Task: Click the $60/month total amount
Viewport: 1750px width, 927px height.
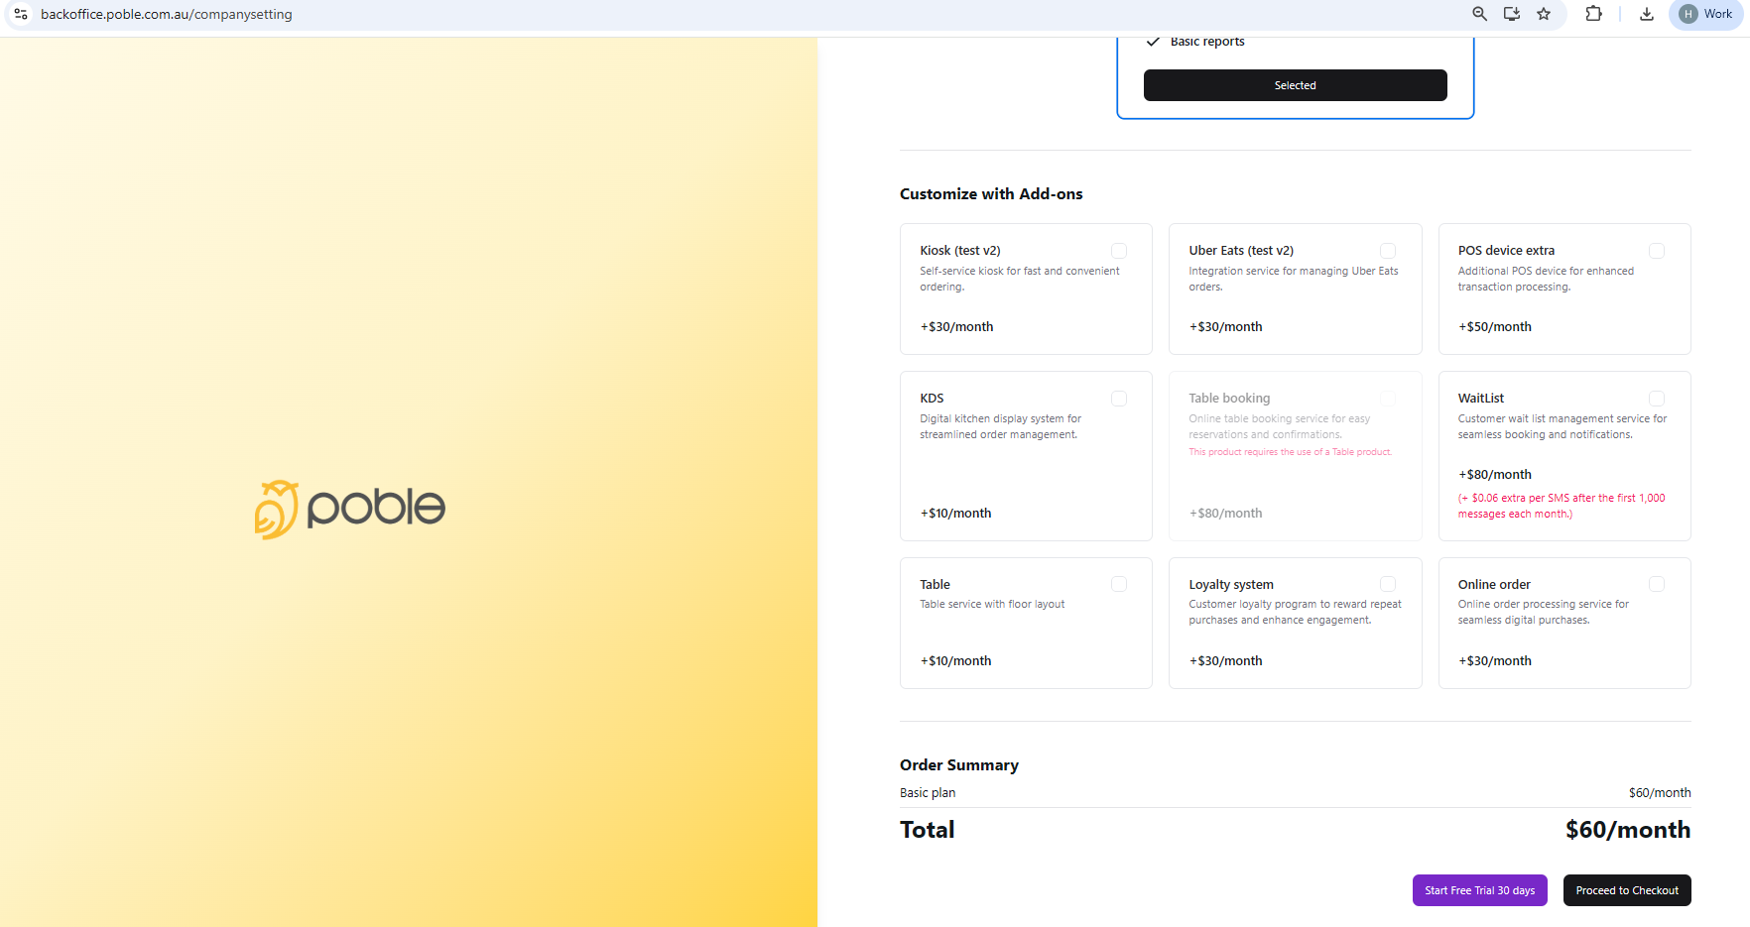Action: (1628, 830)
